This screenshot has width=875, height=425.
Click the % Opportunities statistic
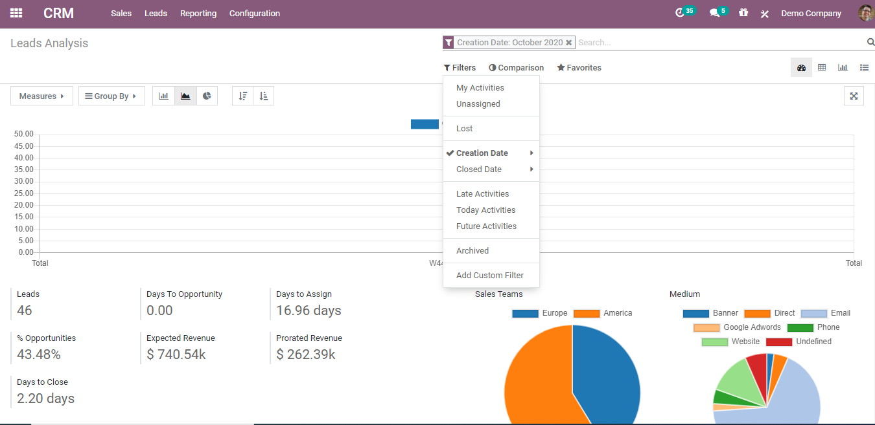coord(71,348)
